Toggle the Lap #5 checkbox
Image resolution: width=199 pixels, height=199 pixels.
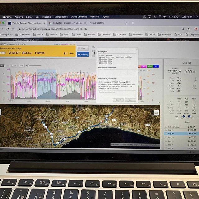166,145
